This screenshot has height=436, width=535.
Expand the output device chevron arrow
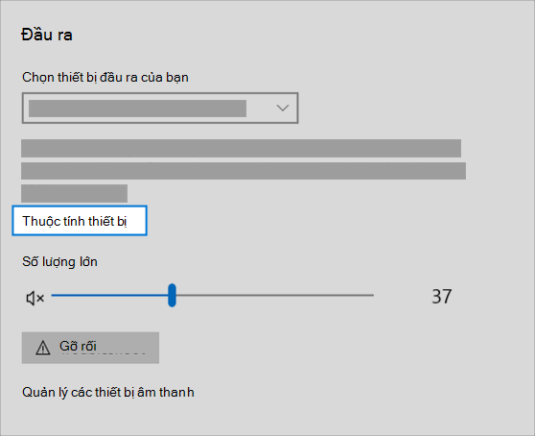point(283,108)
